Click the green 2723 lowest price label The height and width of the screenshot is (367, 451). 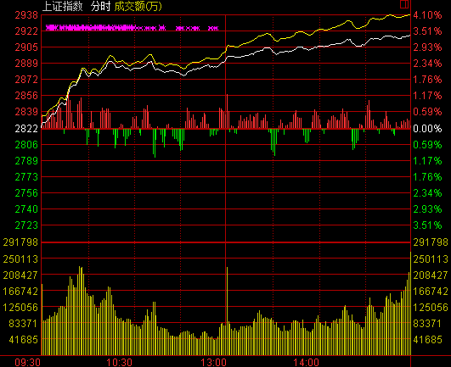[26, 225]
